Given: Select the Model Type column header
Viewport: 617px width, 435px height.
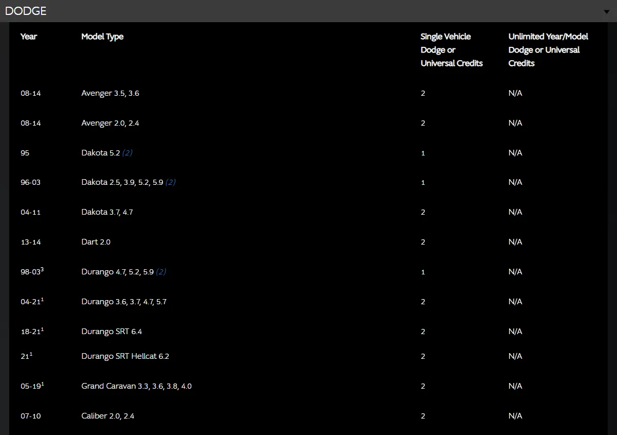Looking at the screenshot, I should click(x=102, y=37).
